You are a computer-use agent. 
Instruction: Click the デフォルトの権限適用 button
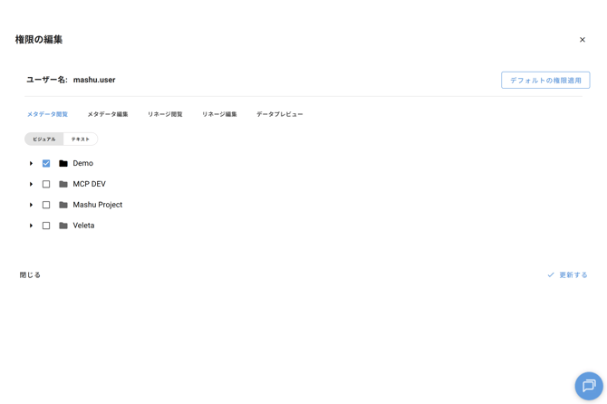pos(545,81)
